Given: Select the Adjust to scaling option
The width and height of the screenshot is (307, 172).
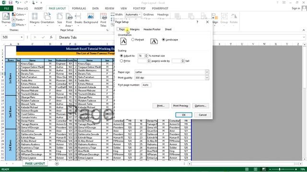Looking at the screenshot, I should 121,56.
